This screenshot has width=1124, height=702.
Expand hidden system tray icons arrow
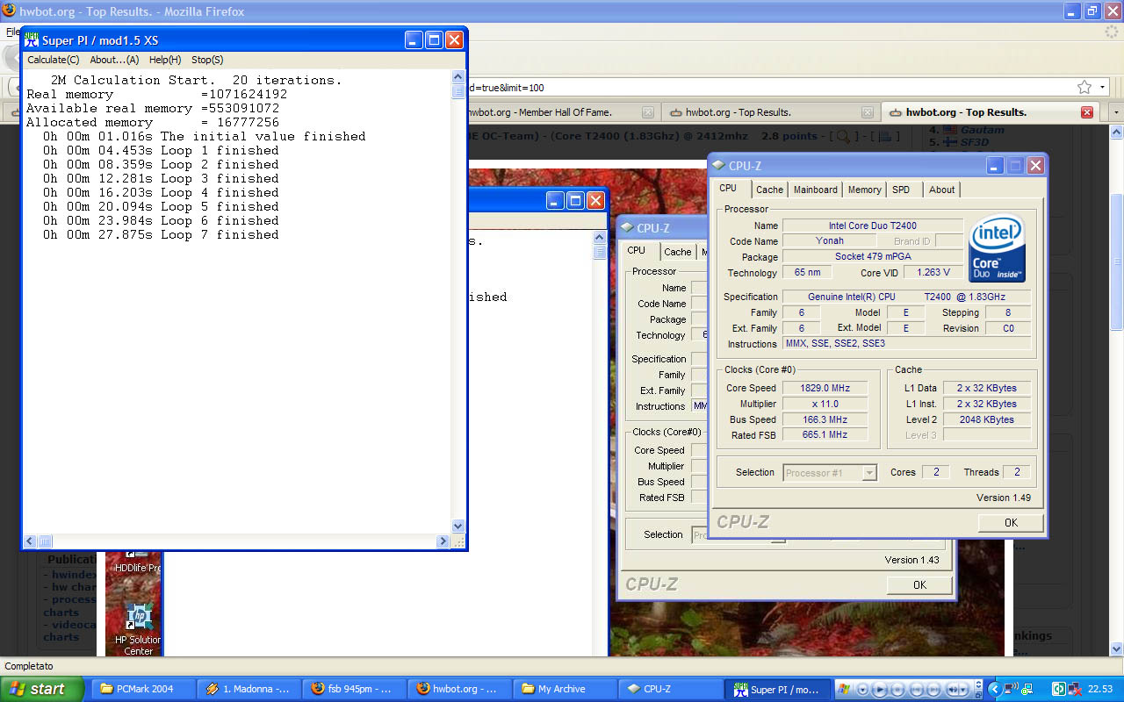tap(995, 689)
